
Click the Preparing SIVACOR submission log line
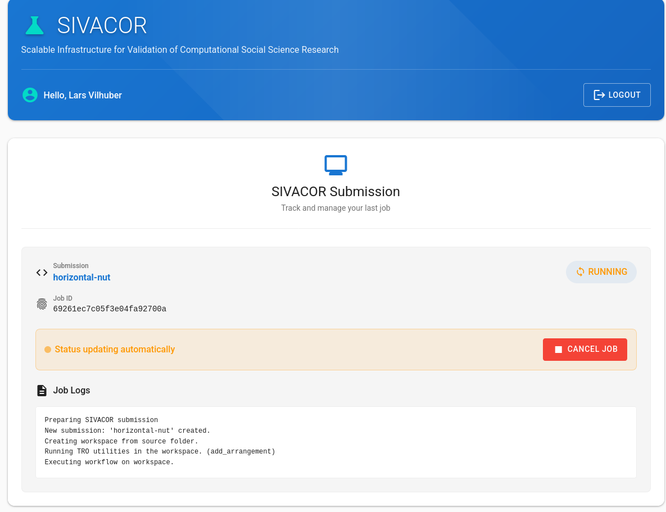[x=101, y=420]
